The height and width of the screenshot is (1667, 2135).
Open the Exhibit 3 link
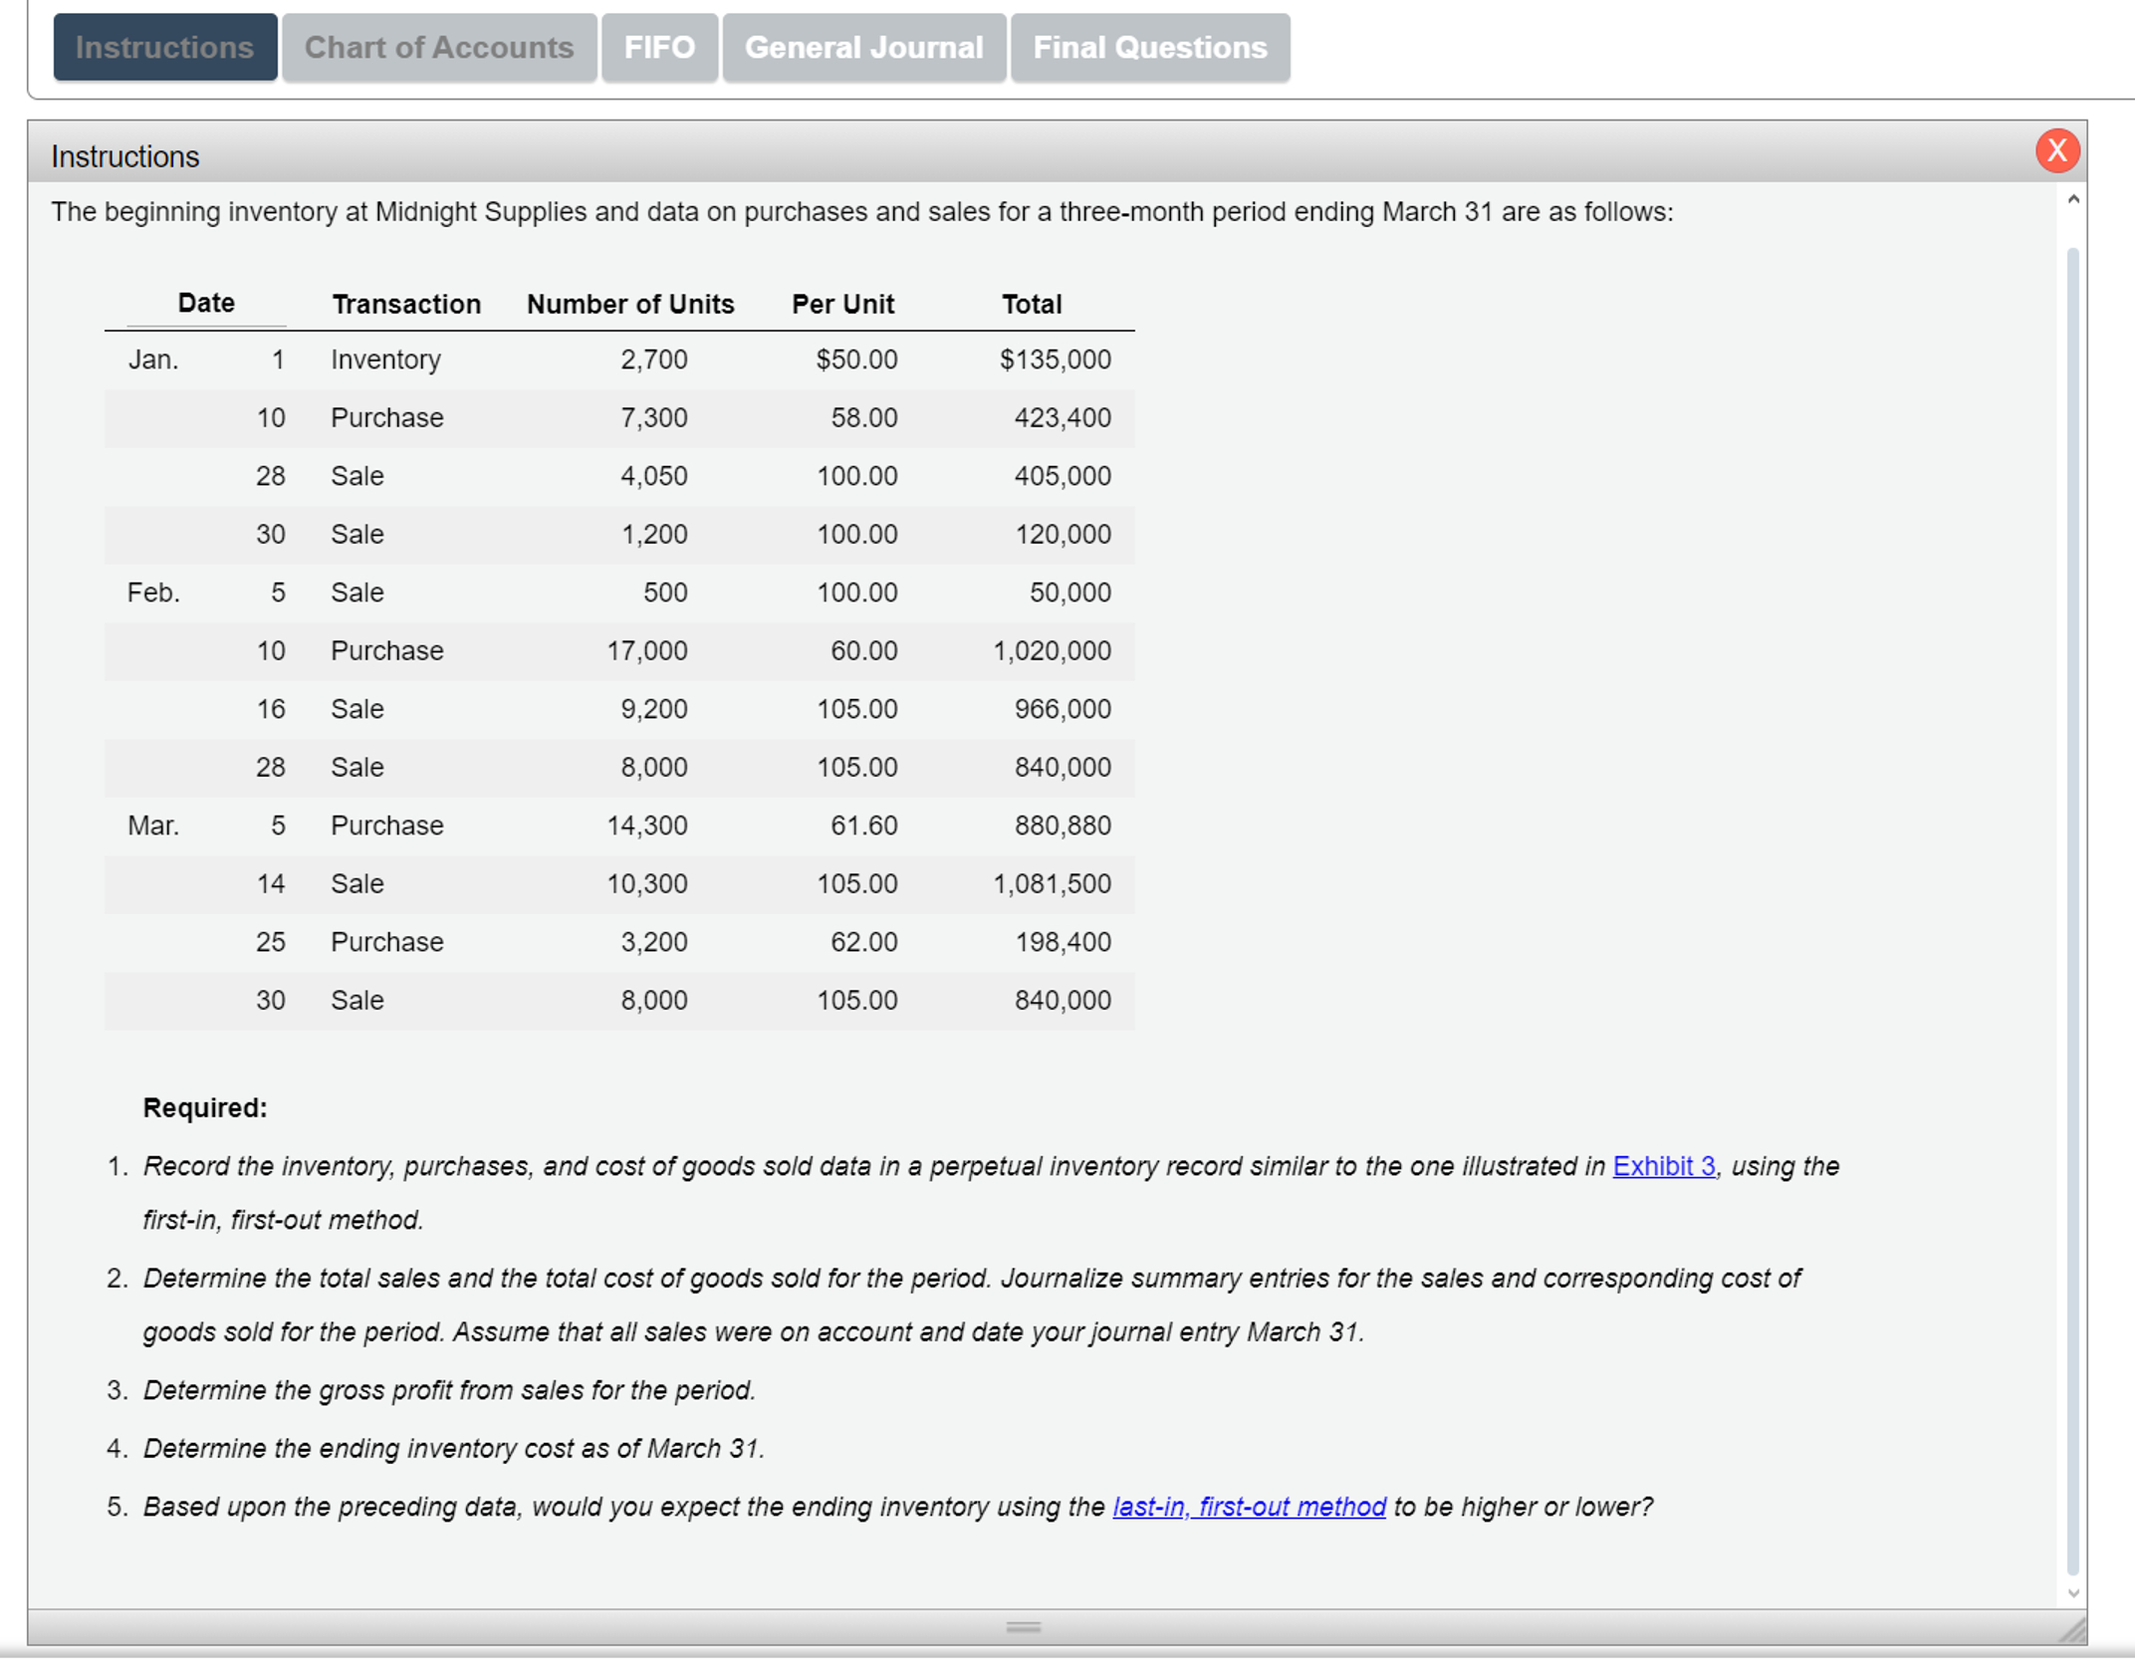click(1663, 1166)
